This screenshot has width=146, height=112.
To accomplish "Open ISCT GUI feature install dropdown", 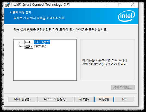I will coord(29,46).
